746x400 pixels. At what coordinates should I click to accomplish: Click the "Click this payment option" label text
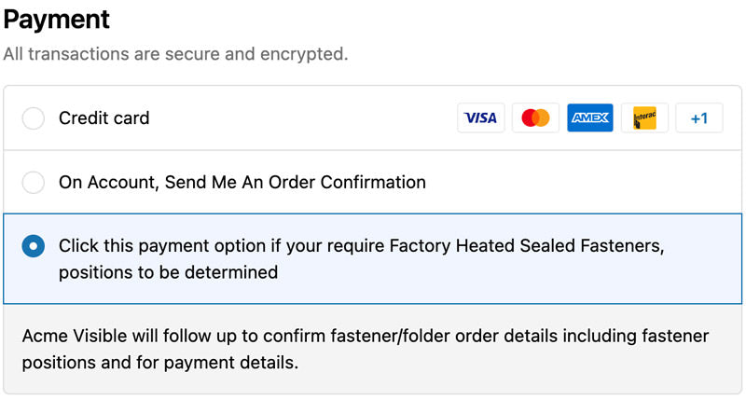click(x=364, y=246)
